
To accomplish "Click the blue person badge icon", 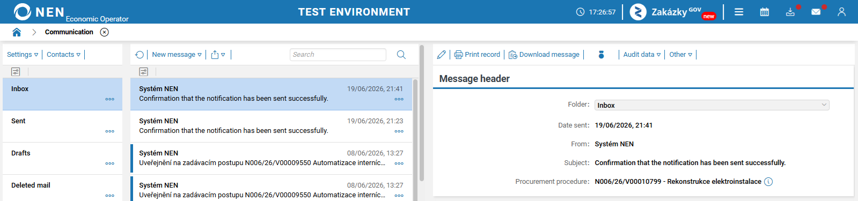I will pos(601,55).
